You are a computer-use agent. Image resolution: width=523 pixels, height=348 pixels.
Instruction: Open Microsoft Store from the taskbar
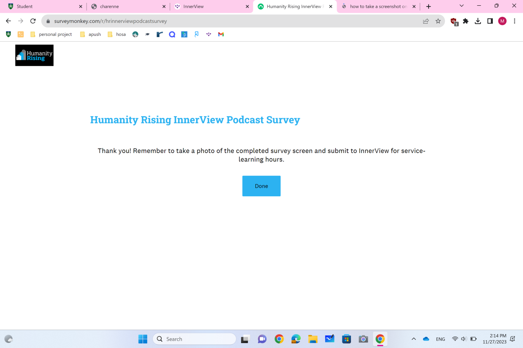click(x=346, y=339)
